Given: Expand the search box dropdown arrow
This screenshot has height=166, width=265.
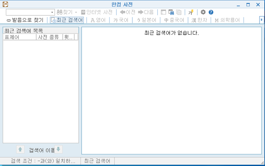Looking at the screenshot, I should [52, 12].
